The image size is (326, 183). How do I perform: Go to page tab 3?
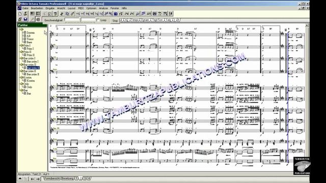click(85, 178)
